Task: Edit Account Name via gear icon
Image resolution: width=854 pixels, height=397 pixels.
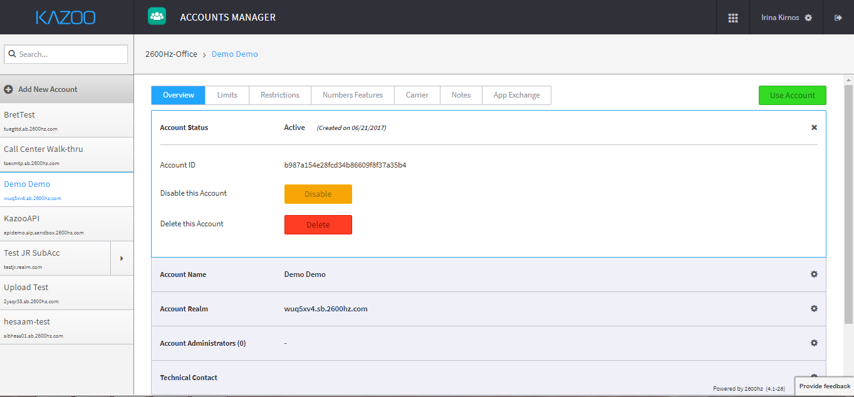Action: [x=814, y=274]
